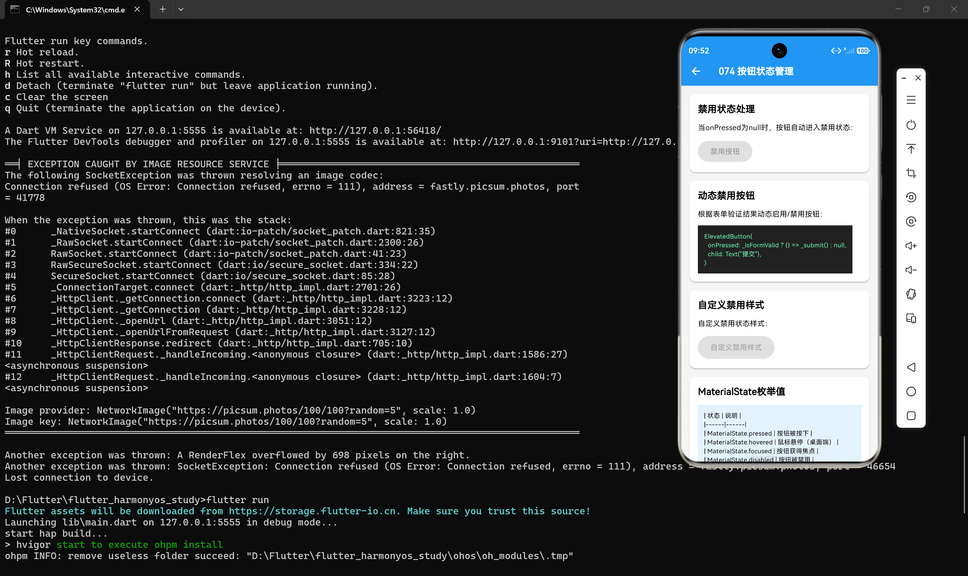Click the lower rotate icon above volume up

pos(911,221)
